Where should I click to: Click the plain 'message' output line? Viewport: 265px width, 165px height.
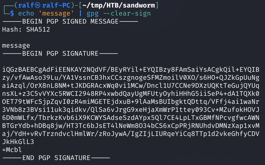tap(16, 46)
